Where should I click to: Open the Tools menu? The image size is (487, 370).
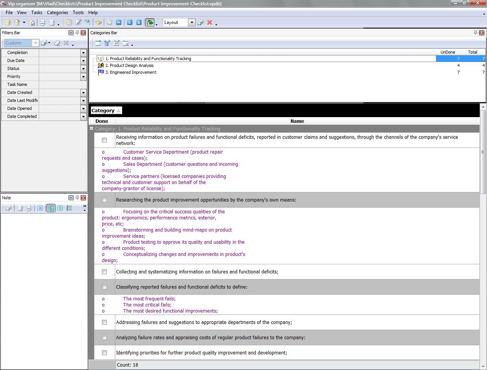[x=78, y=13]
